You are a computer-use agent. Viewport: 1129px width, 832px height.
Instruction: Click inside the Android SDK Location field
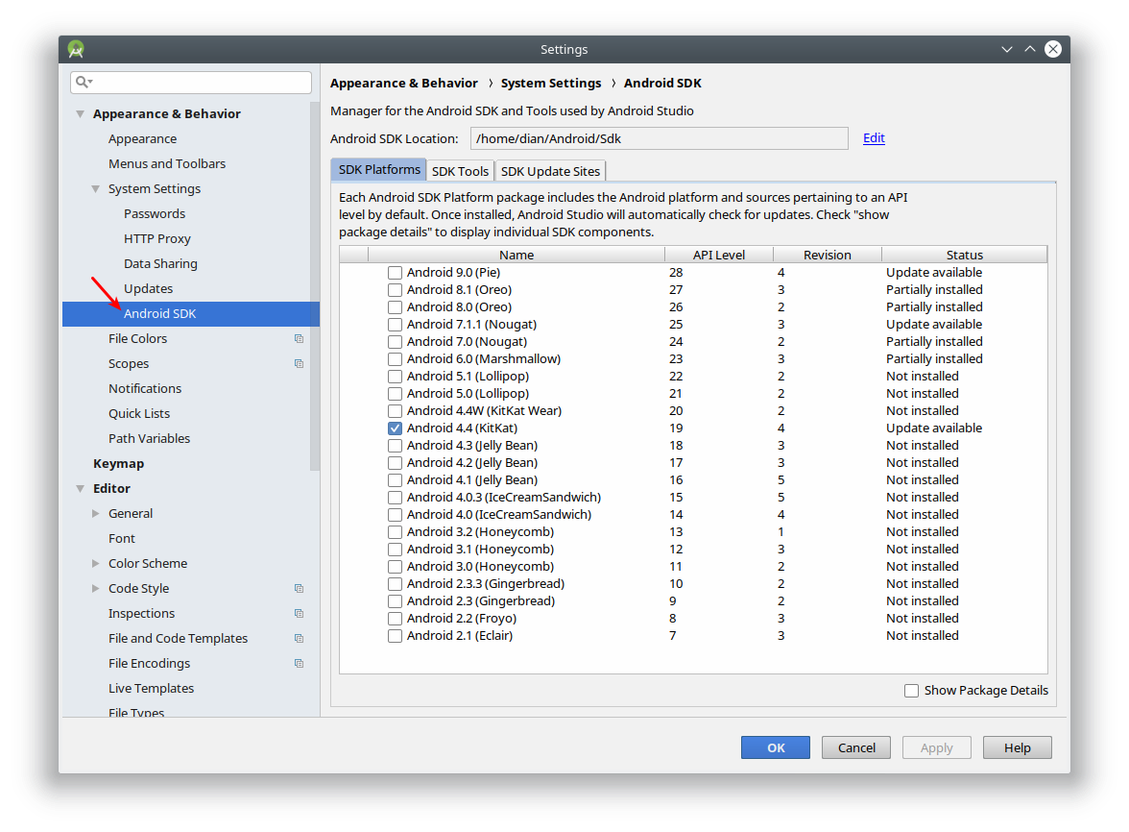[660, 138]
